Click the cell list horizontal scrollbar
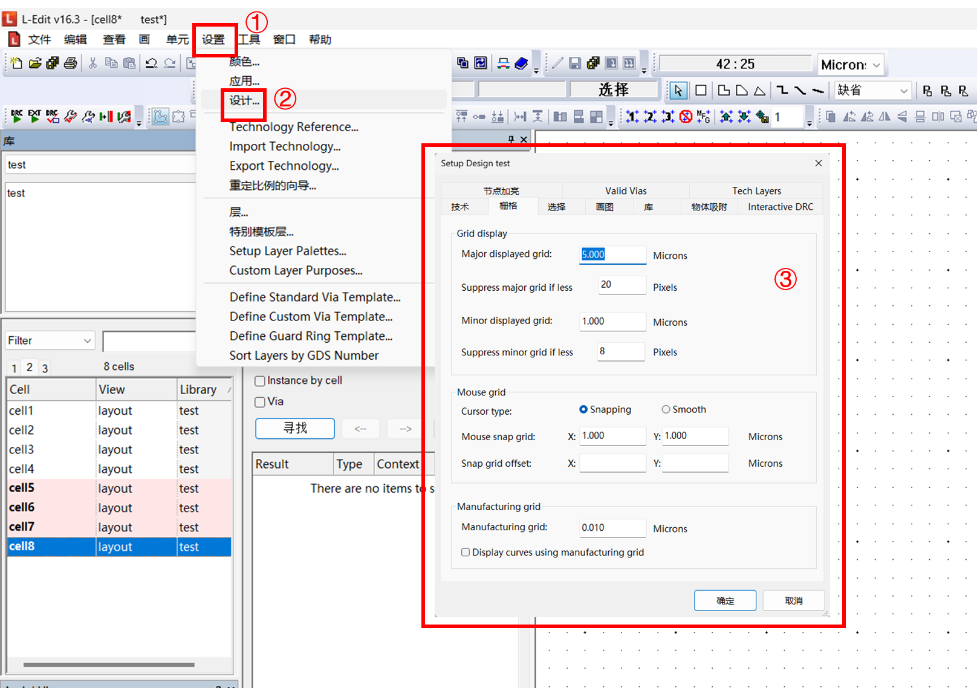977x688 pixels. tap(109, 664)
